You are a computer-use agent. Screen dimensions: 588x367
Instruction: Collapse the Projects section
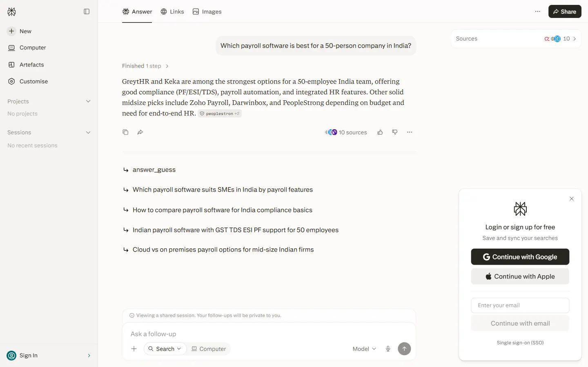[x=88, y=101]
